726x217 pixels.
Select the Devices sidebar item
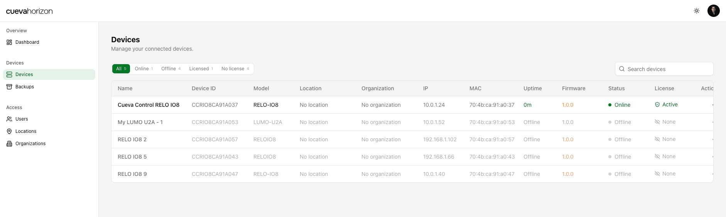49,75
